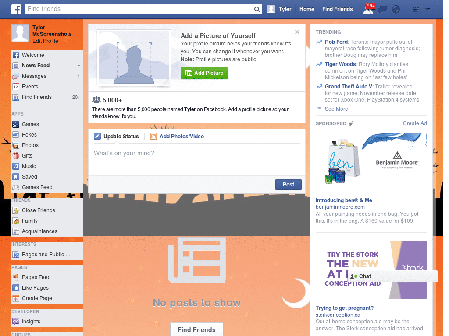This screenshot has height=336, width=449.
Task: Click the Find Friends sidebar icon
Action: [x=16, y=97]
